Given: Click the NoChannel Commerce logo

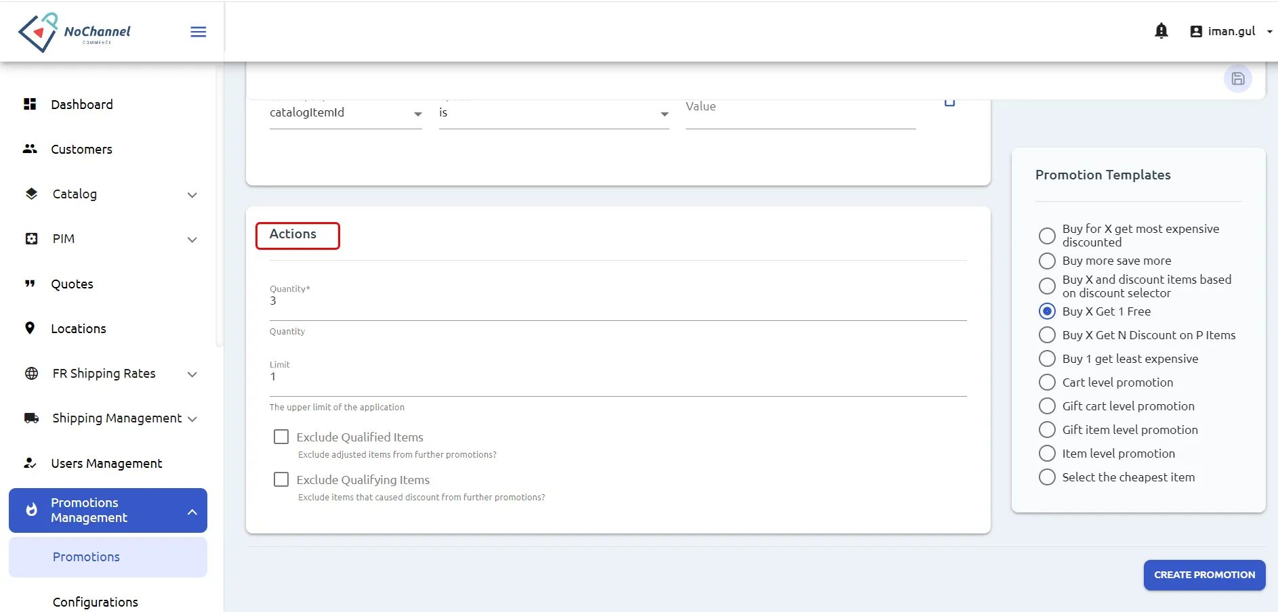Looking at the screenshot, I should point(75,32).
